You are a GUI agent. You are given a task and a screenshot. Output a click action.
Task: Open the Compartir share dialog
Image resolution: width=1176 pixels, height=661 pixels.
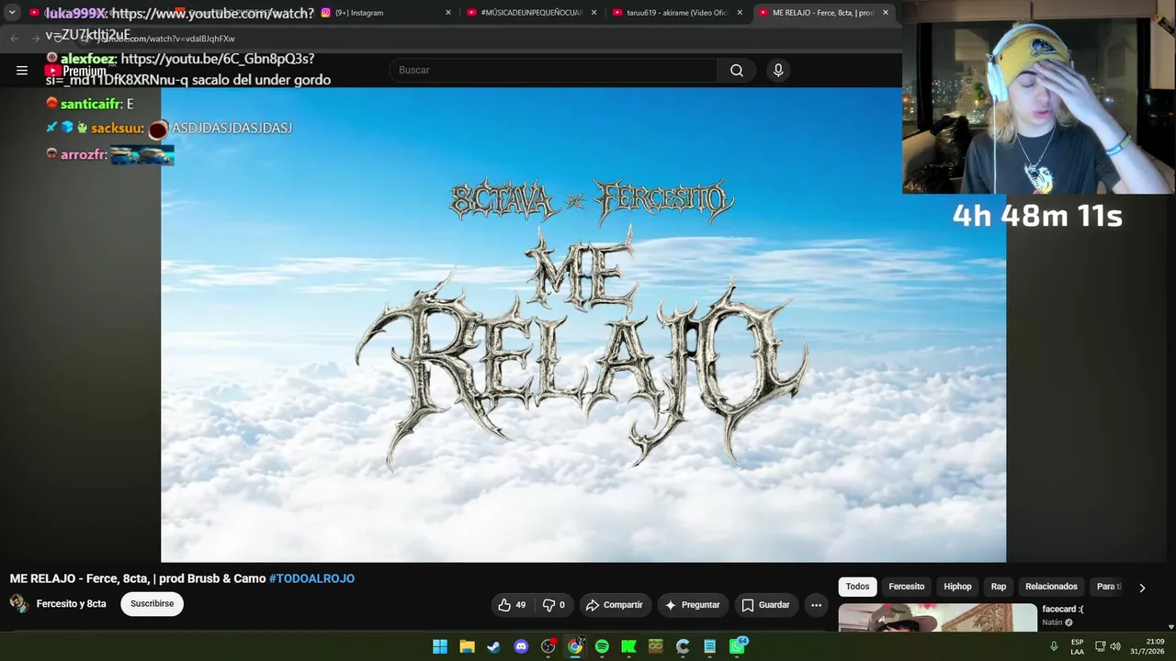(615, 605)
